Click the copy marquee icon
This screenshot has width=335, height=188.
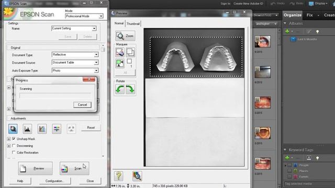pos(130,52)
